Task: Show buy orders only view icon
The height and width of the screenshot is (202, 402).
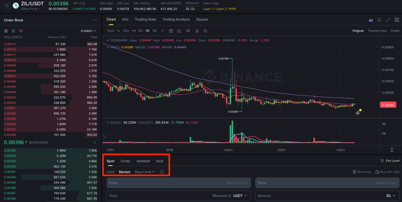Action: coord(14,31)
